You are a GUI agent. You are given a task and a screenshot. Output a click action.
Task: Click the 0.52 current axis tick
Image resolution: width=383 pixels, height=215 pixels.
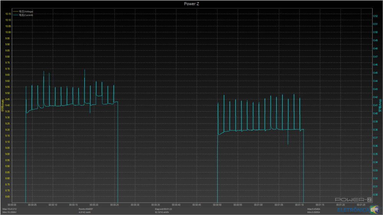(x=375, y=16)
